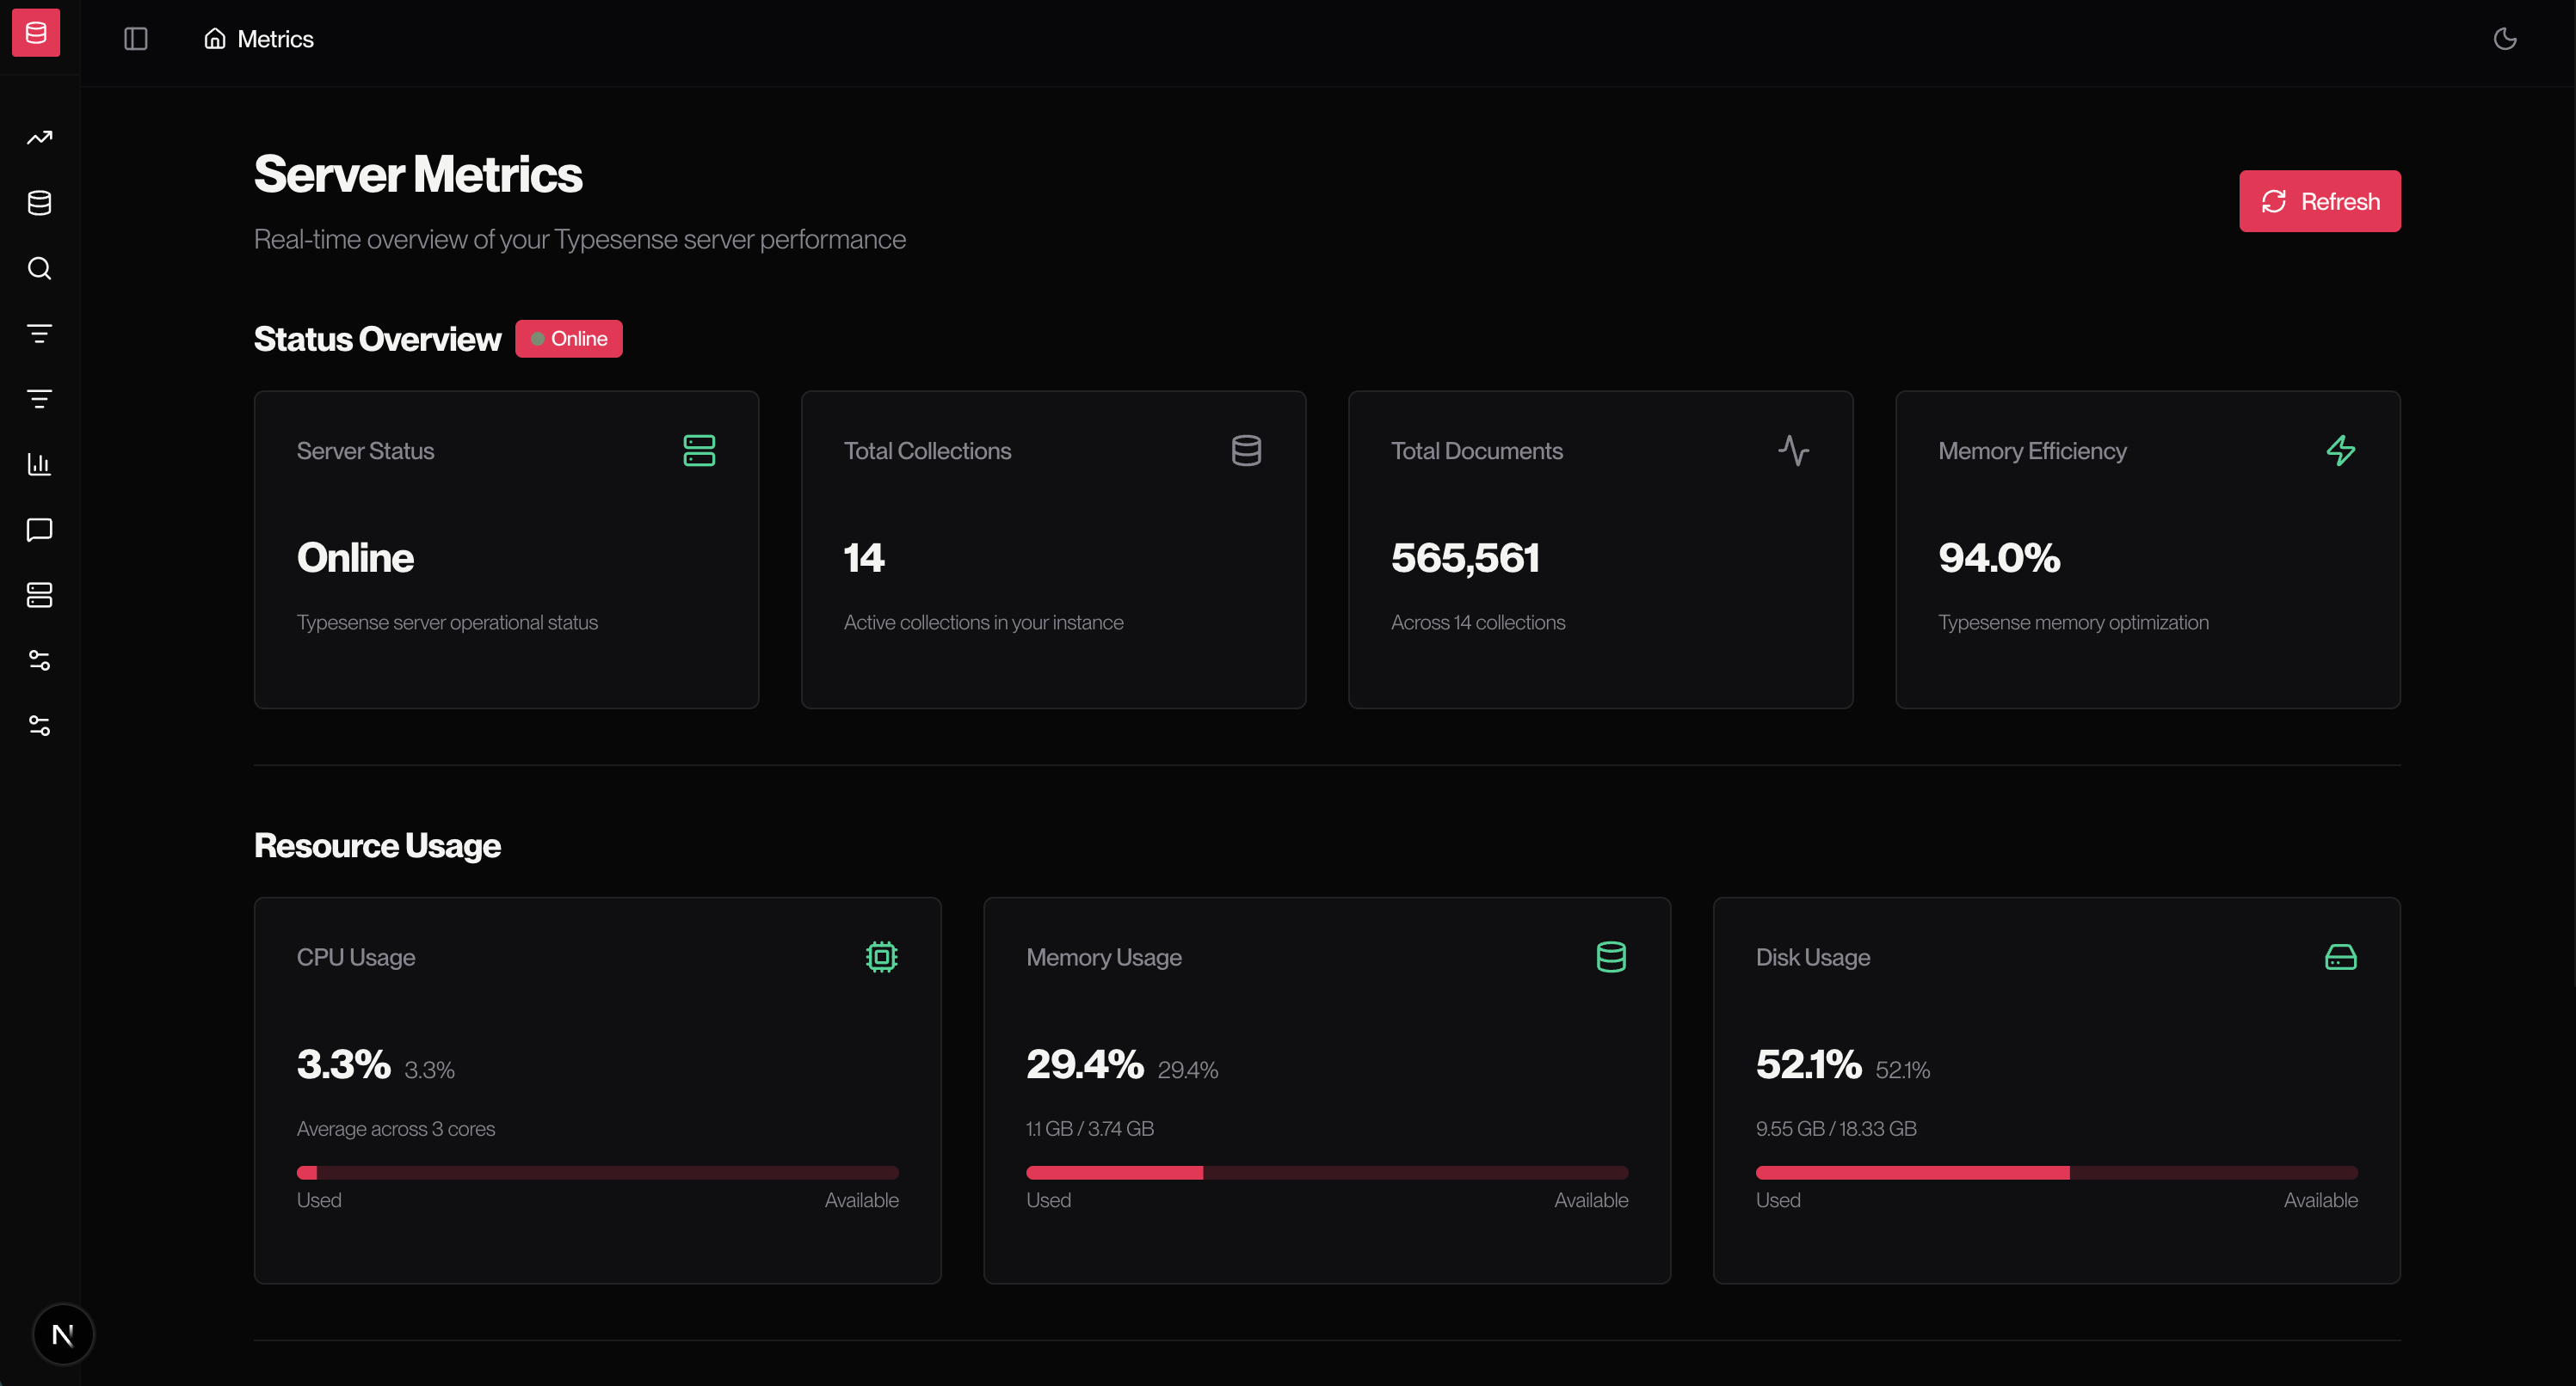Image resolution: width=2576 pixels, height=1386 pixels.
Task: Click the Disk Usage progress bar
Action: [2057, 1172]
